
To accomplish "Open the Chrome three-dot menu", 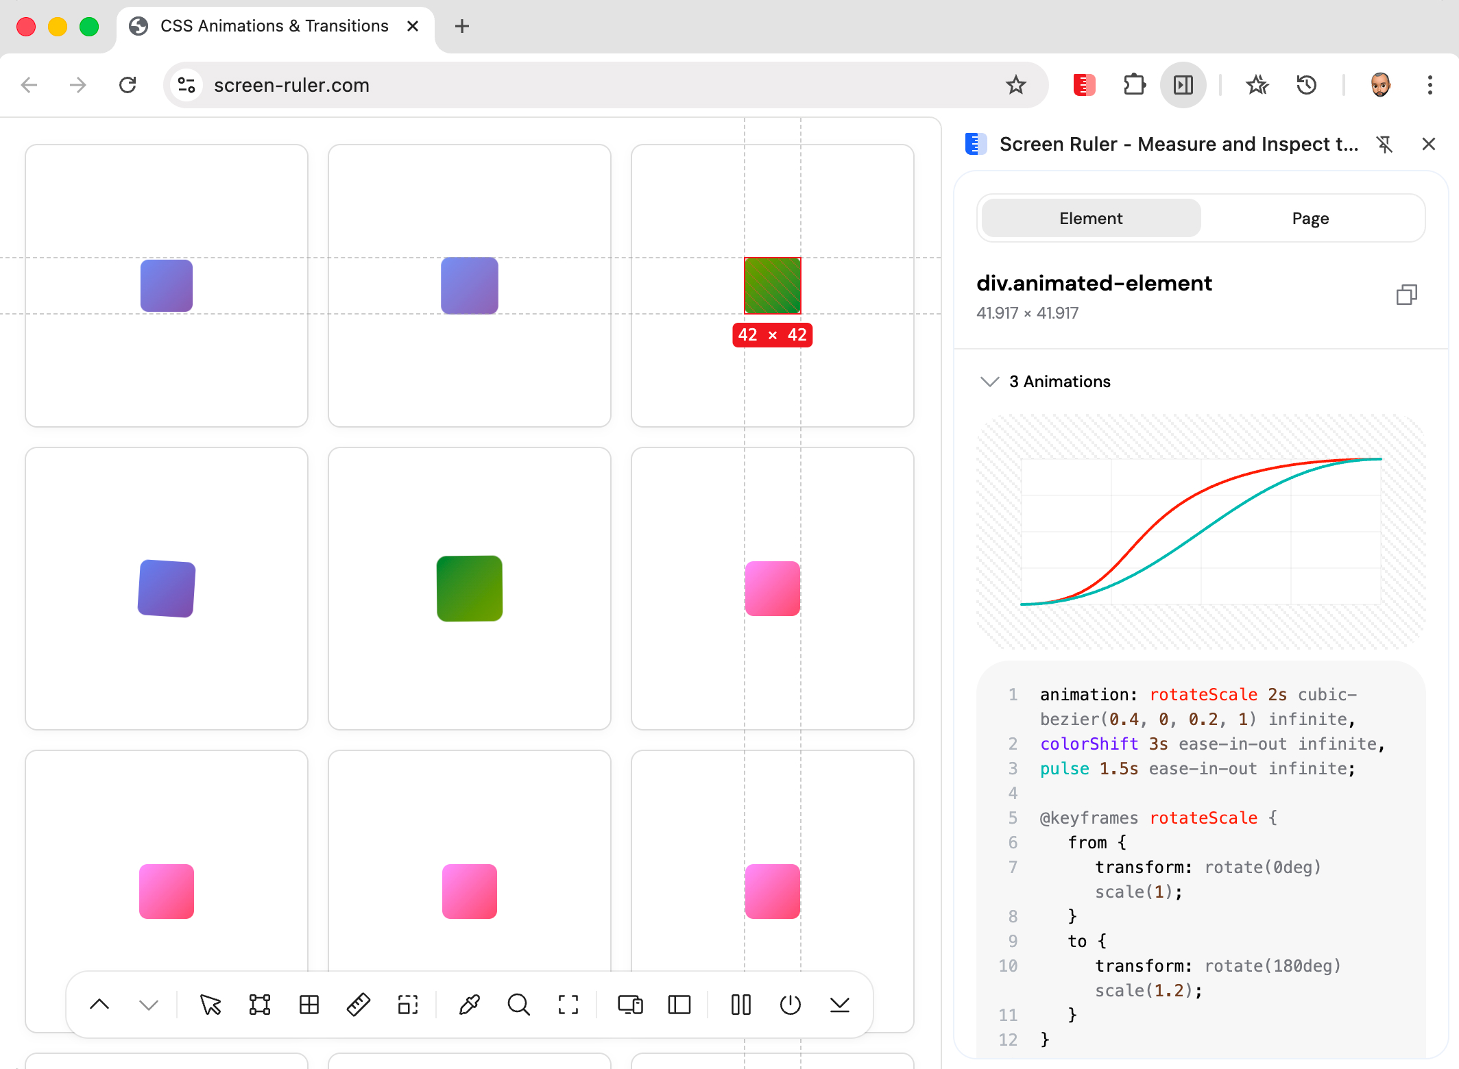I will click(x=1430, y=85).
